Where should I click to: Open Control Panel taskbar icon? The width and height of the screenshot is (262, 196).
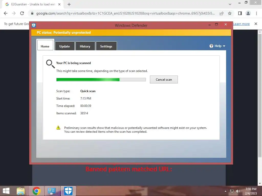(x=52, y=191)
